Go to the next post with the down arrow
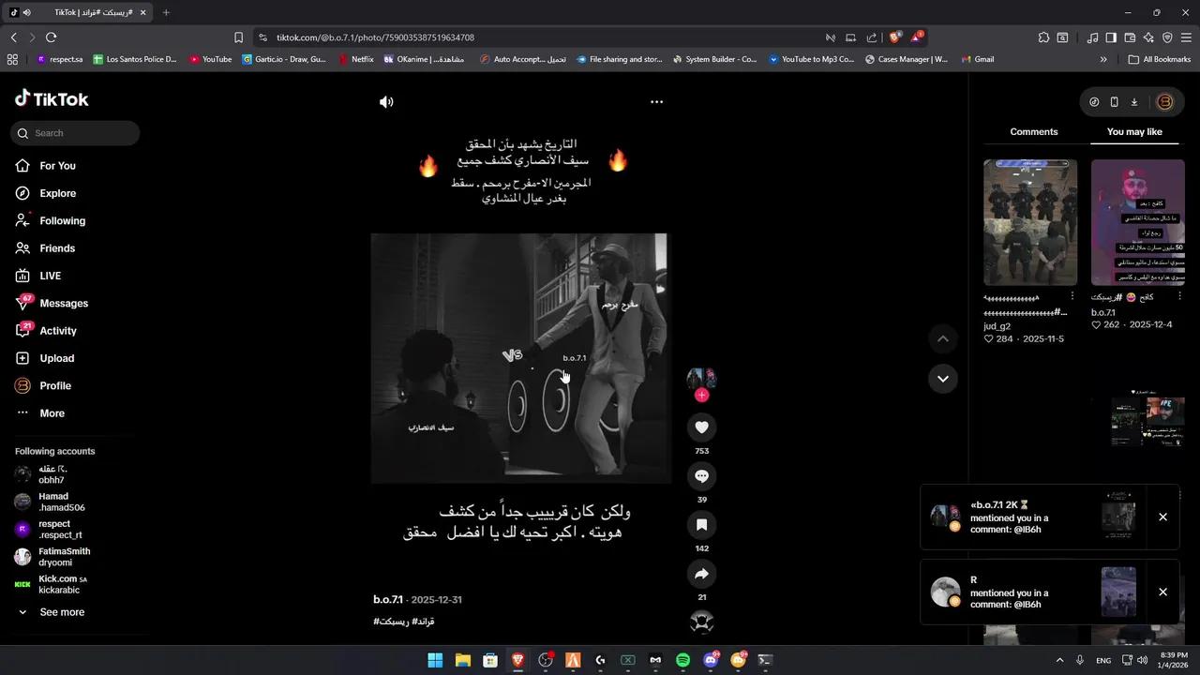 943,379
